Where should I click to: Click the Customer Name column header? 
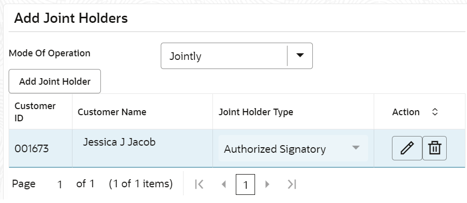click(x=142, y=112)
